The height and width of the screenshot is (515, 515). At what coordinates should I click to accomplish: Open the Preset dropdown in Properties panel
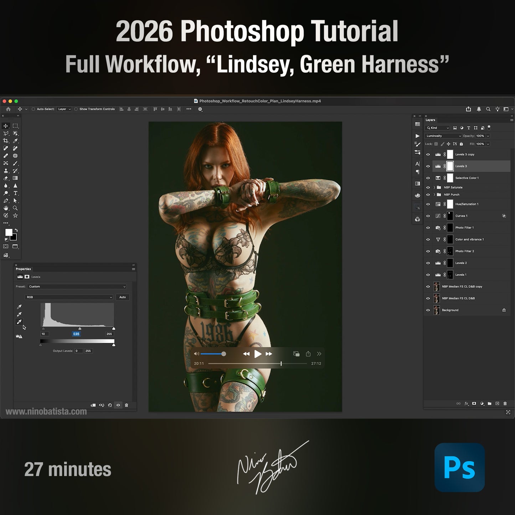76,287
